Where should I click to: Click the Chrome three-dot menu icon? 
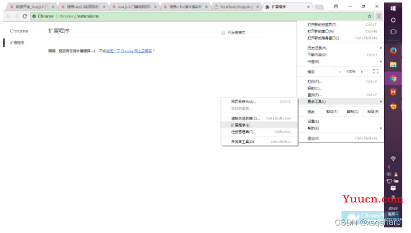(379, 16)
